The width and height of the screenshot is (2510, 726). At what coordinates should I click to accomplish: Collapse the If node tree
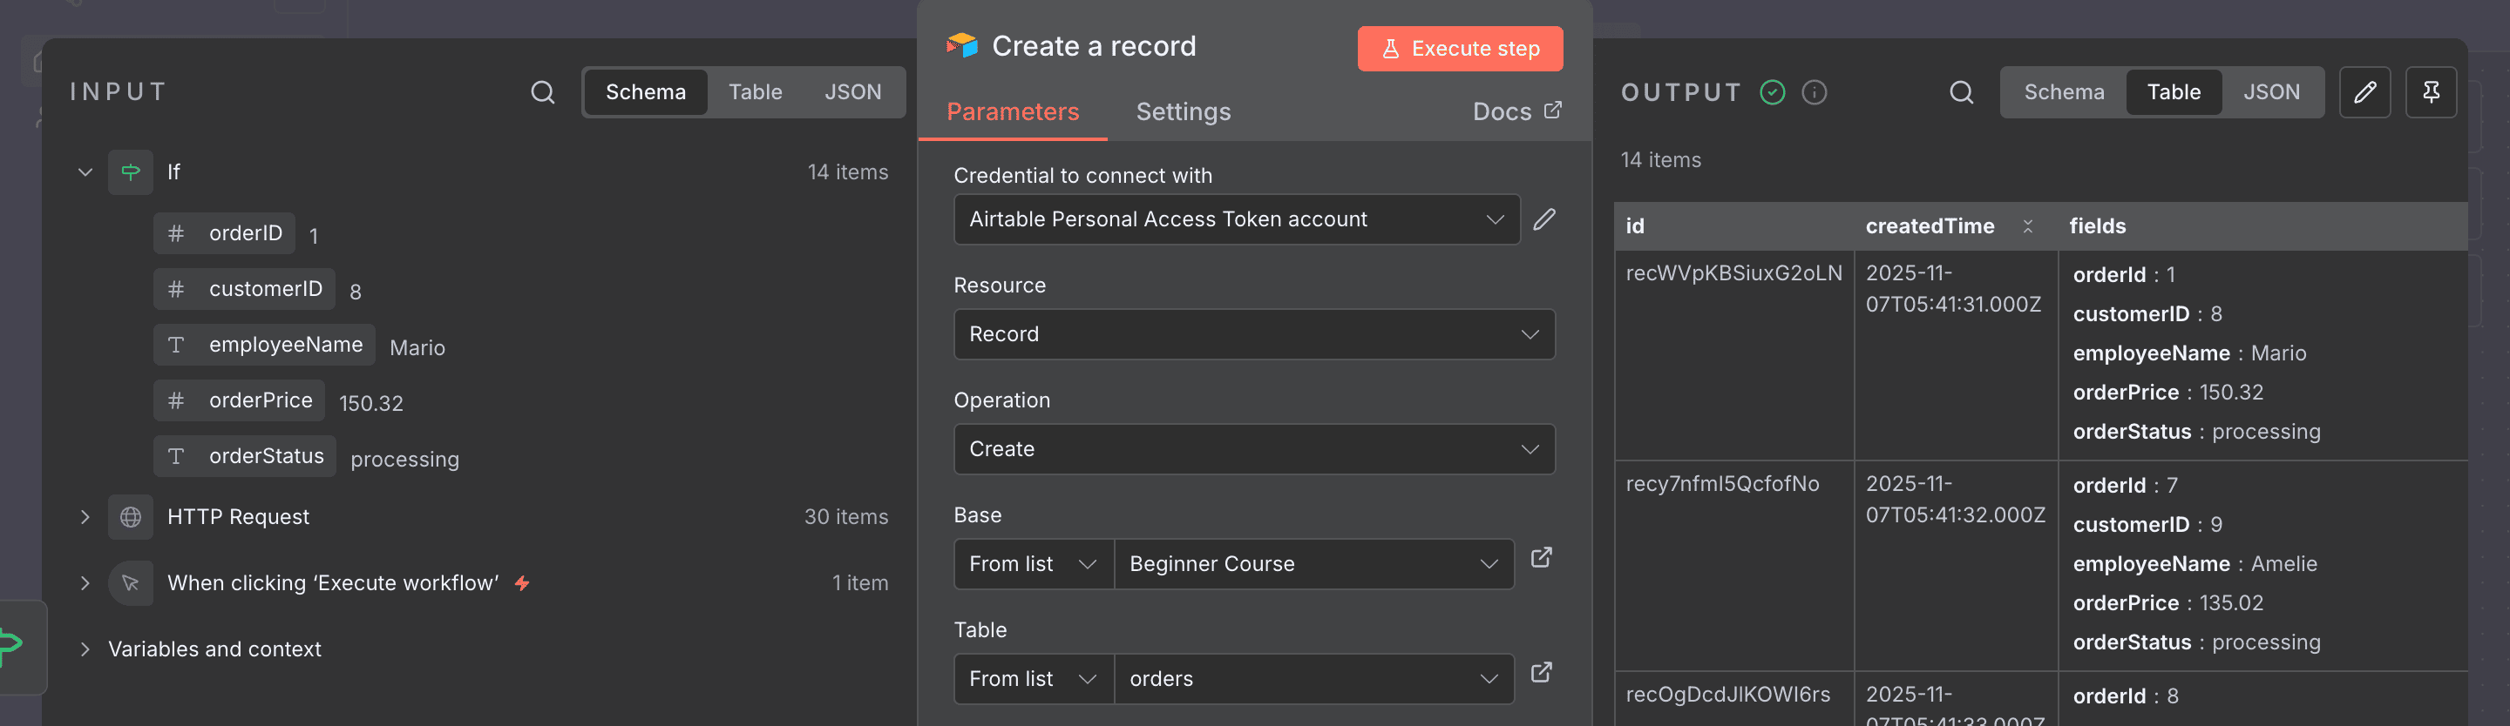85,172
